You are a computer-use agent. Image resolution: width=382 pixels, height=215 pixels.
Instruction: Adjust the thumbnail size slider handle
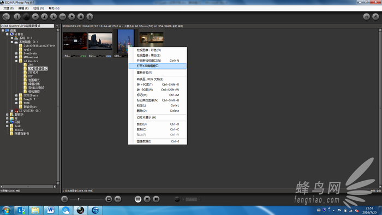click(x=79, y=199)
